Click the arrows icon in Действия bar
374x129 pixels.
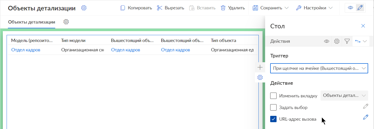coord(358,41)
